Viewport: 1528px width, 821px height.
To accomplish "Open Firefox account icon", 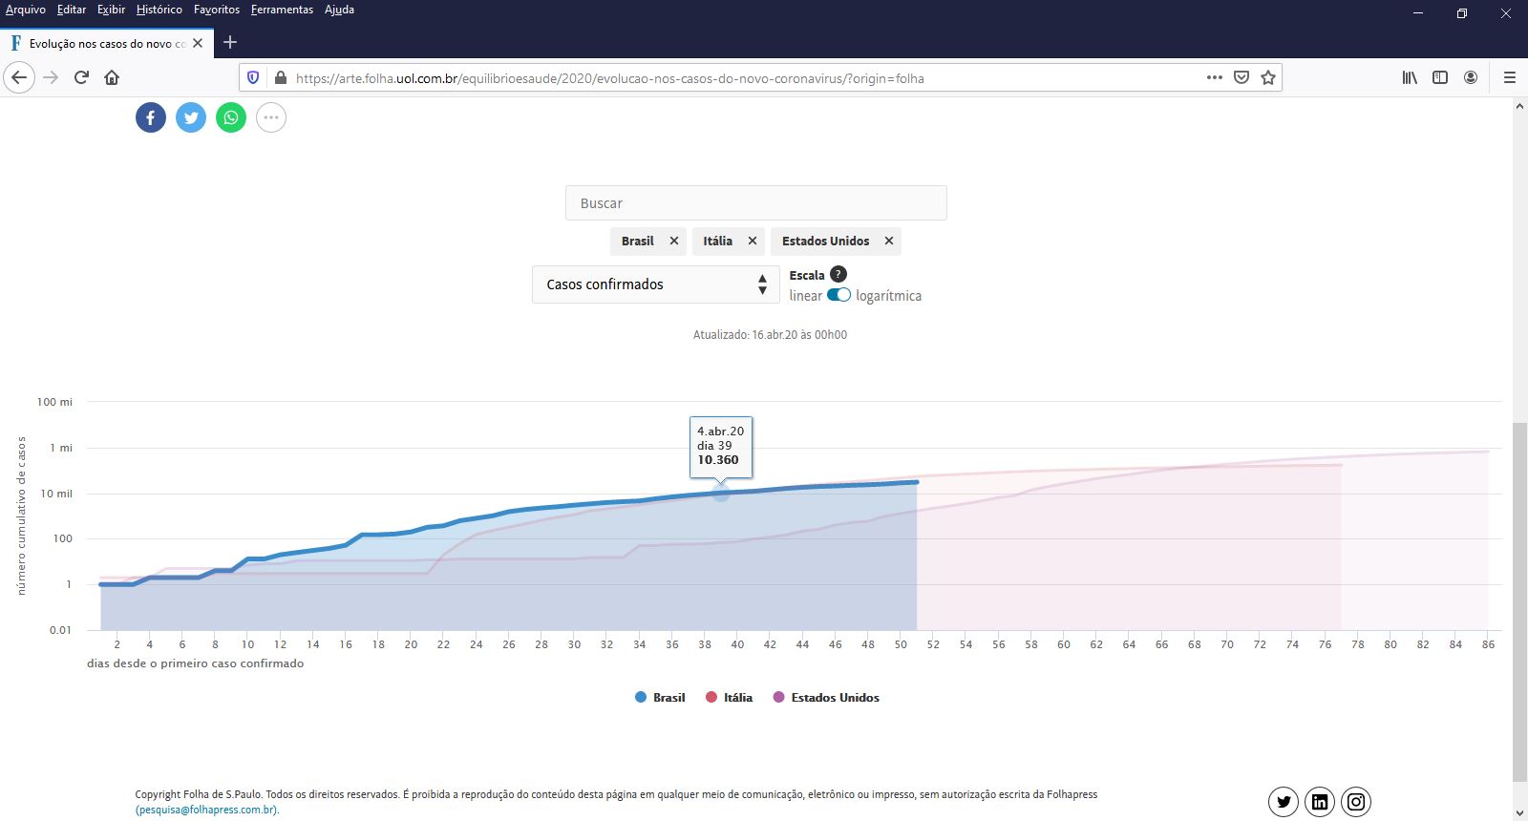I will [x=1471, y=77].
